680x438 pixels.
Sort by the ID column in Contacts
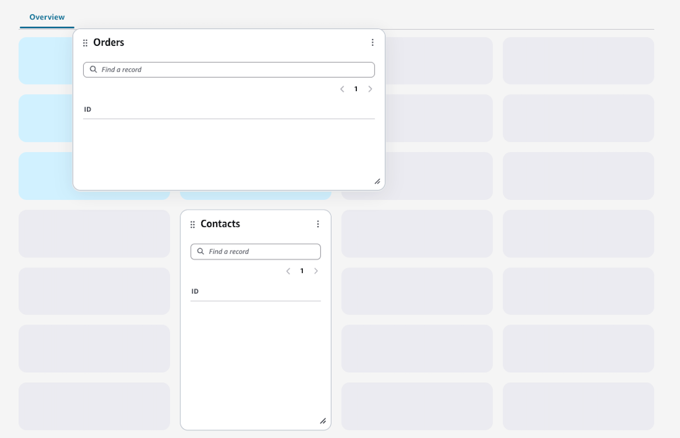[194, 291]
